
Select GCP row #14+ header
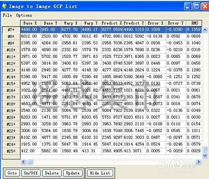[x=11, y=77]
